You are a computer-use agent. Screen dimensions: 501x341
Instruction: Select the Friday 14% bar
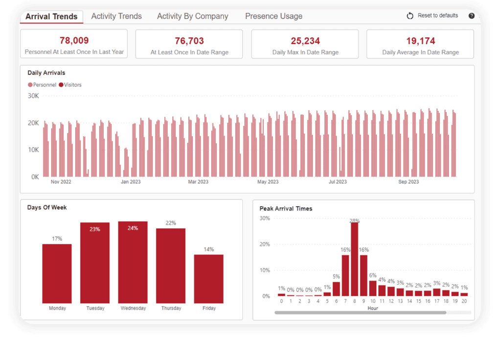click(x=209, y=279)
